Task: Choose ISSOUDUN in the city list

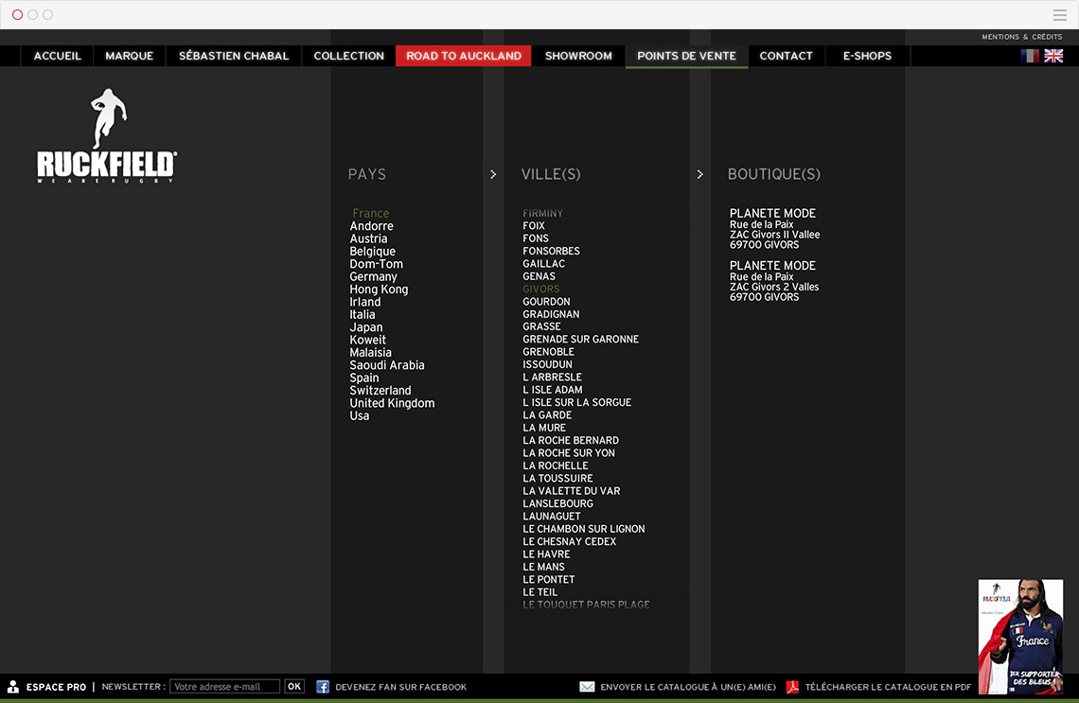Action: tap(547, 364)
